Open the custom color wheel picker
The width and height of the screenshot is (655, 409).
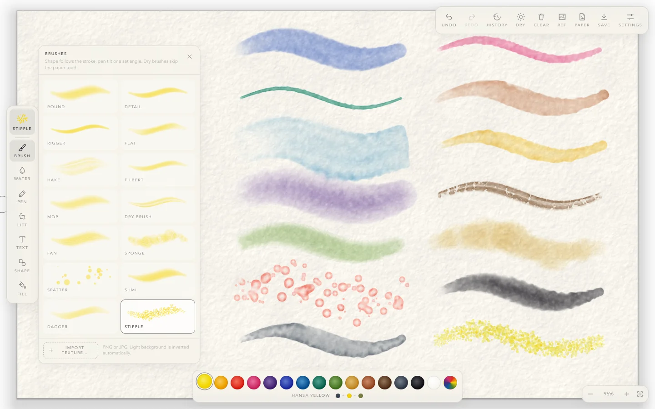coord(450,383)
